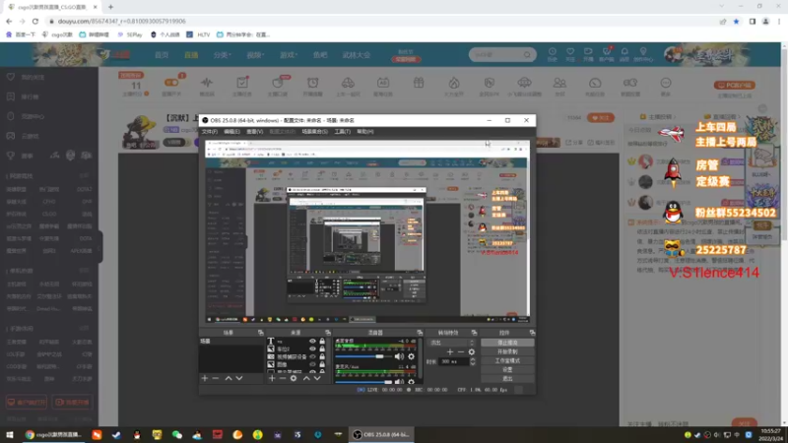Bookmark page with Chrome star icon
This screenshot has height=443, width=788.
tap(736, 21)
